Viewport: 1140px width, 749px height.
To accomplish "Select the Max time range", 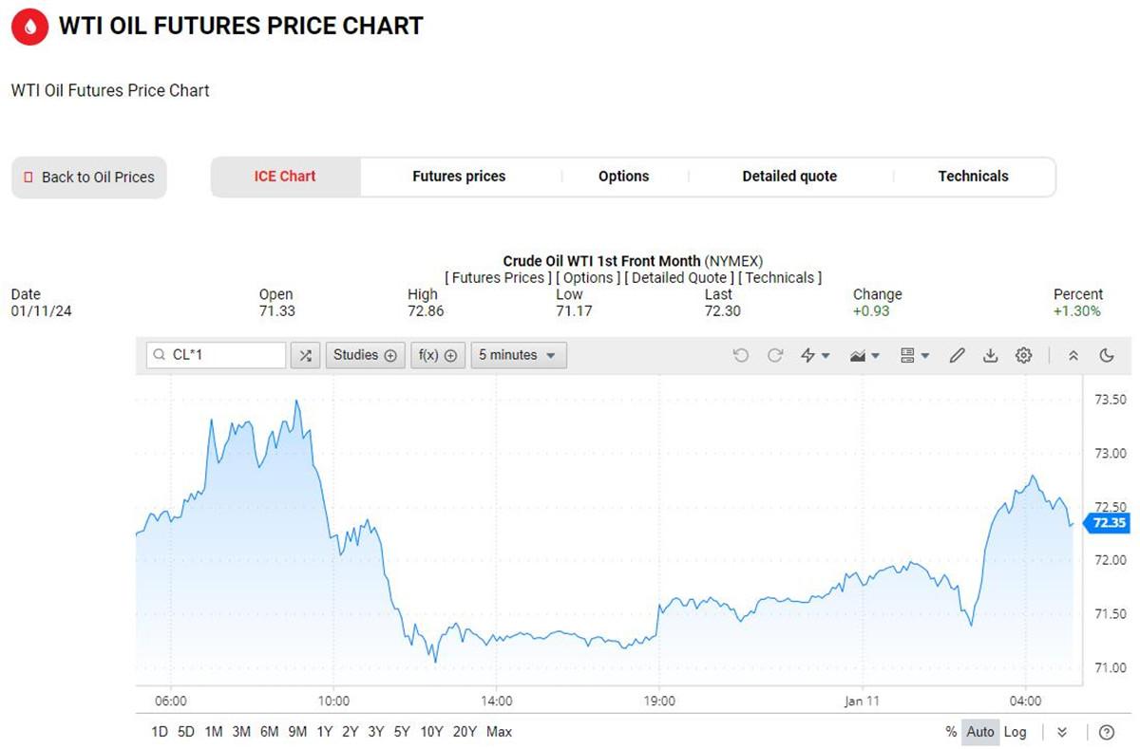I will click(499, 732).
